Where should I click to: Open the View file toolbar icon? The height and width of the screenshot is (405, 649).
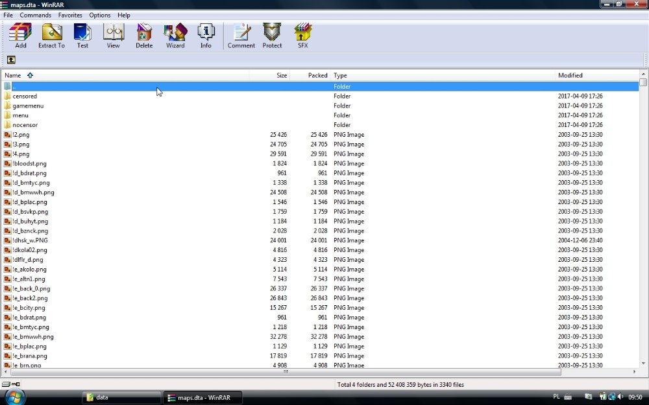tap(113, 36)
